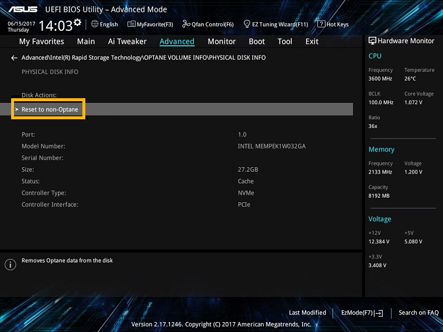Image resolution: width=443 pixels, height=332 pixels.
Task: Switch to EzMode(F7)
Action: (x=361, y=313)
